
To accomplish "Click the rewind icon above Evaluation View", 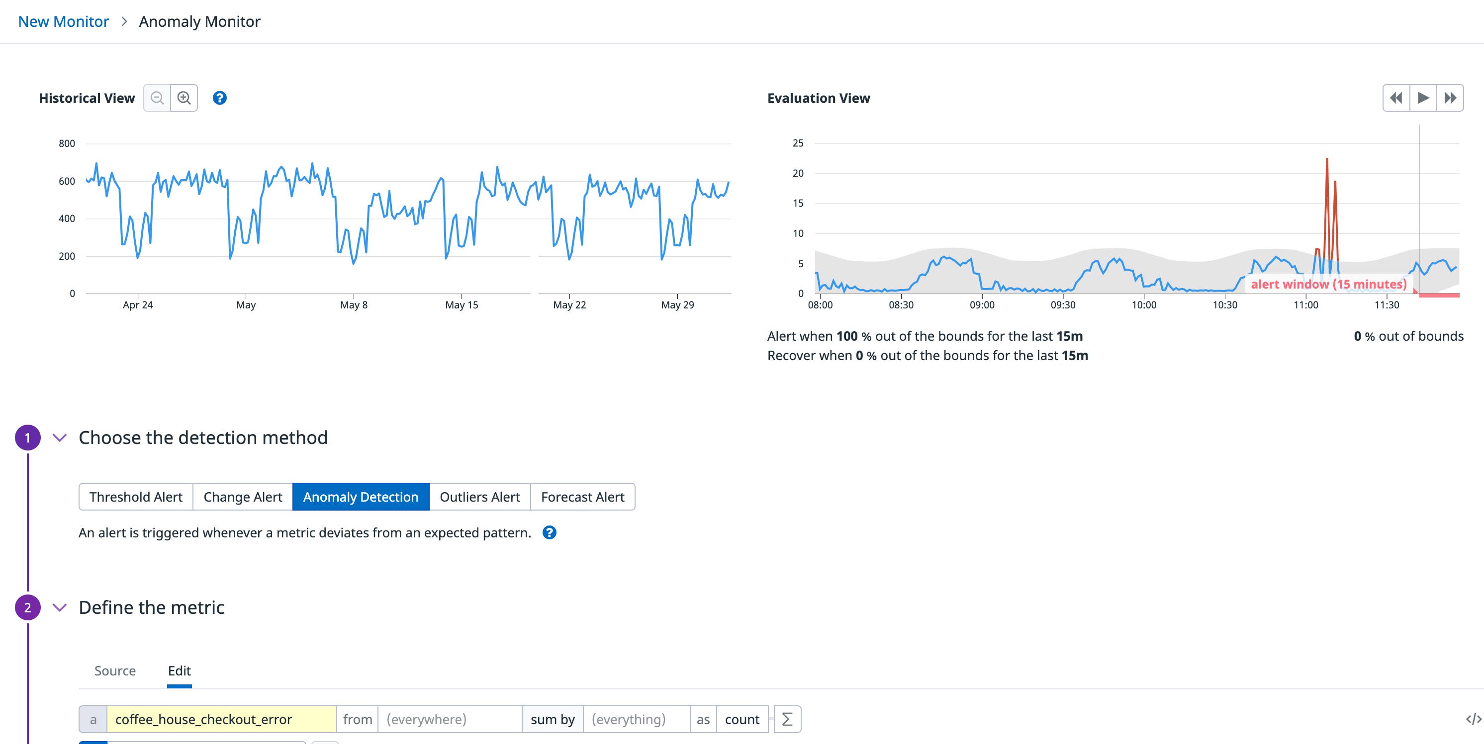I will tap(1395, 98).
